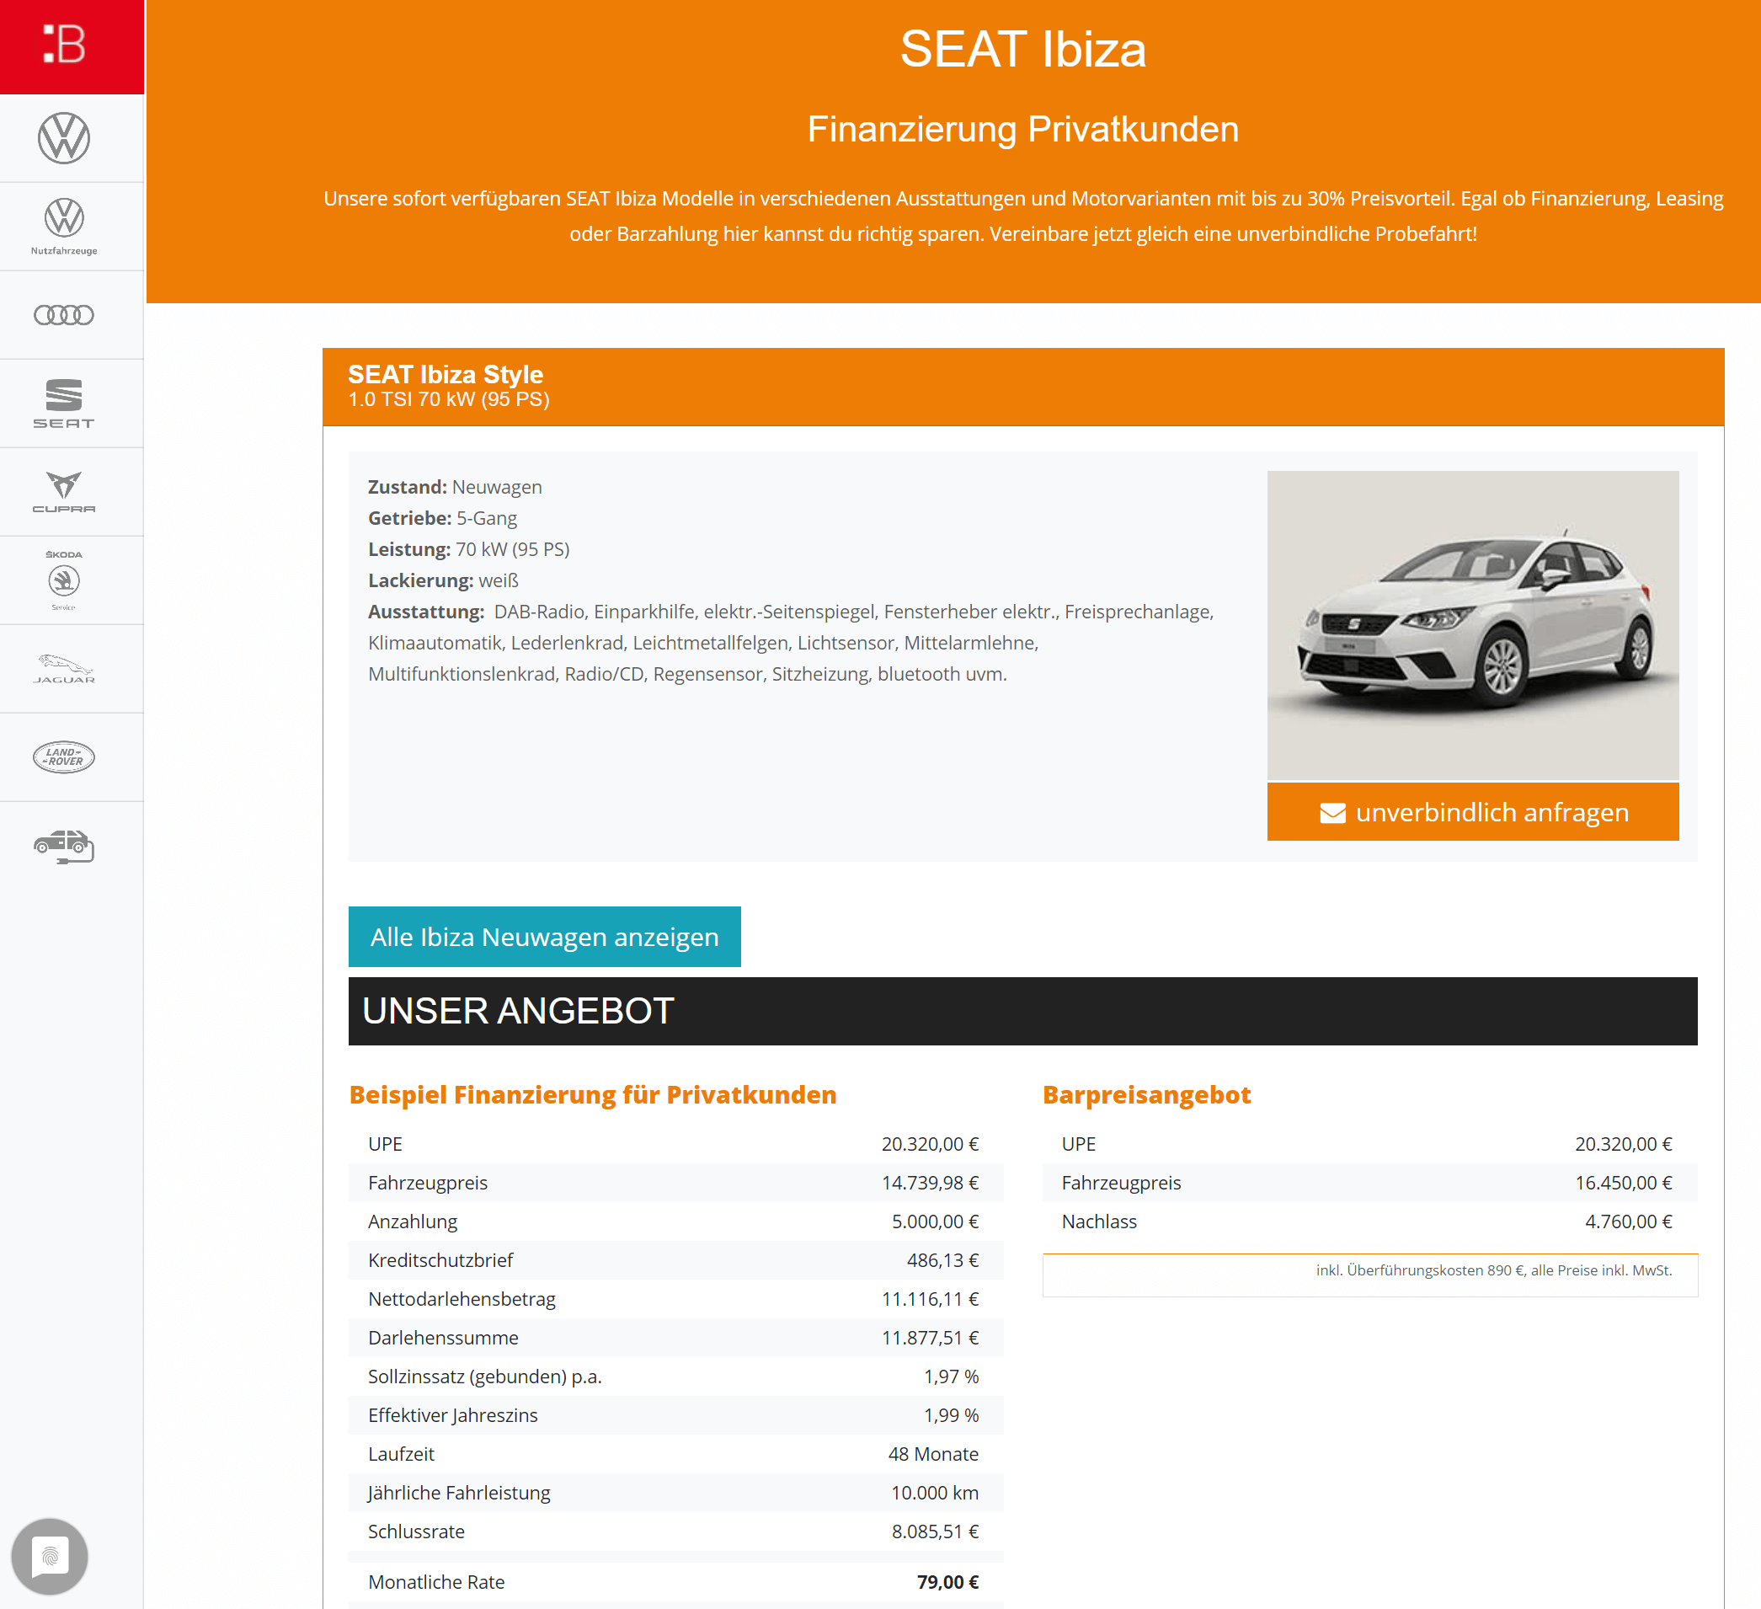Click the 'Getriebe: 5-Gang' line

coord(443,518)
